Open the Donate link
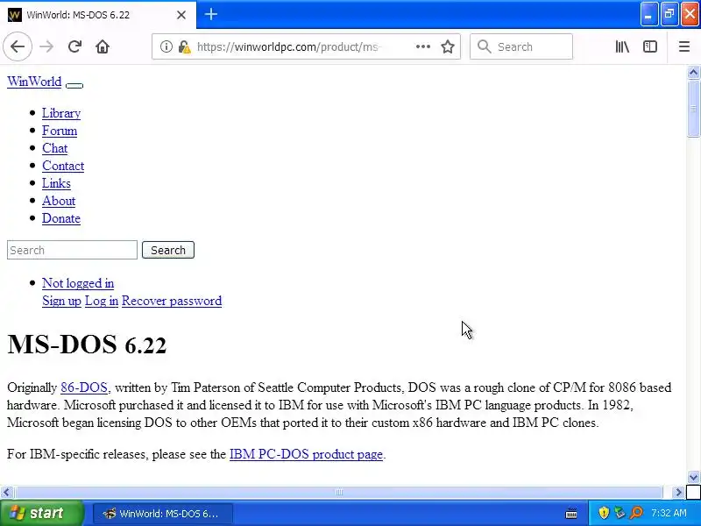Screen dimensions: 701x526 (x=61, y=218)
